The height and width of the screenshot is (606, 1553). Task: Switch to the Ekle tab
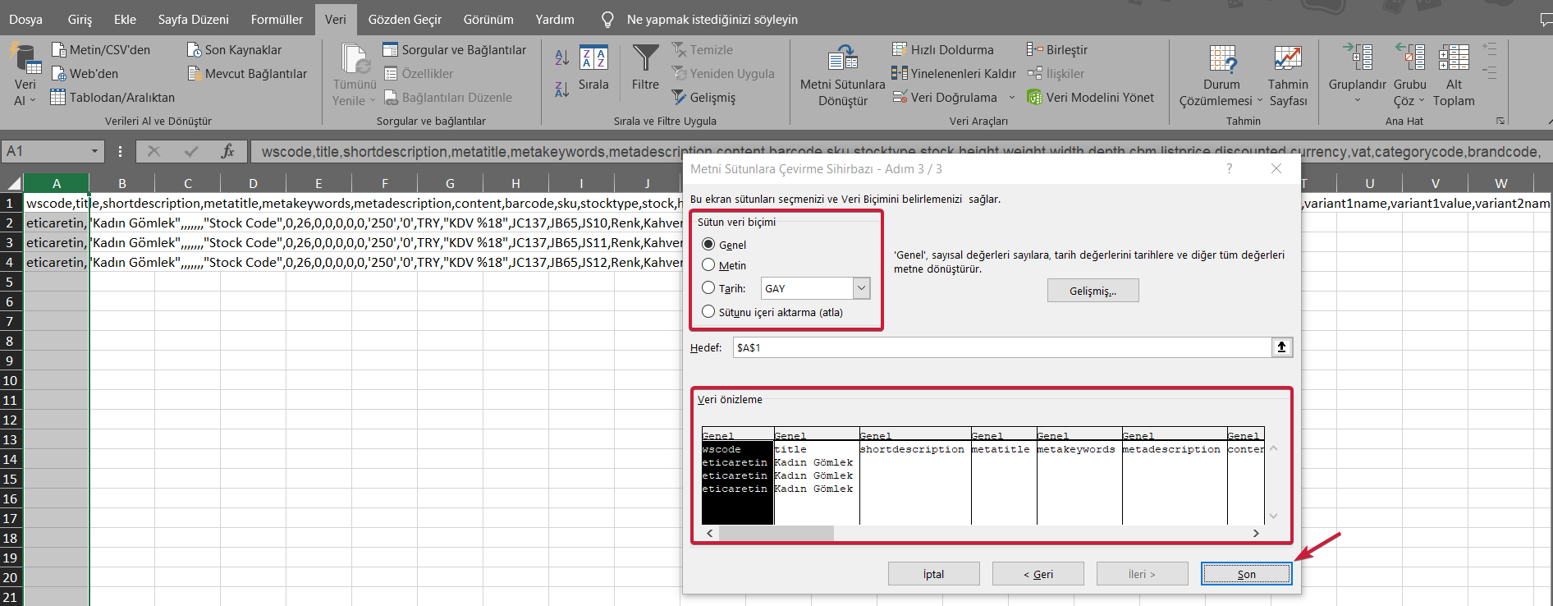pos(125,19)
